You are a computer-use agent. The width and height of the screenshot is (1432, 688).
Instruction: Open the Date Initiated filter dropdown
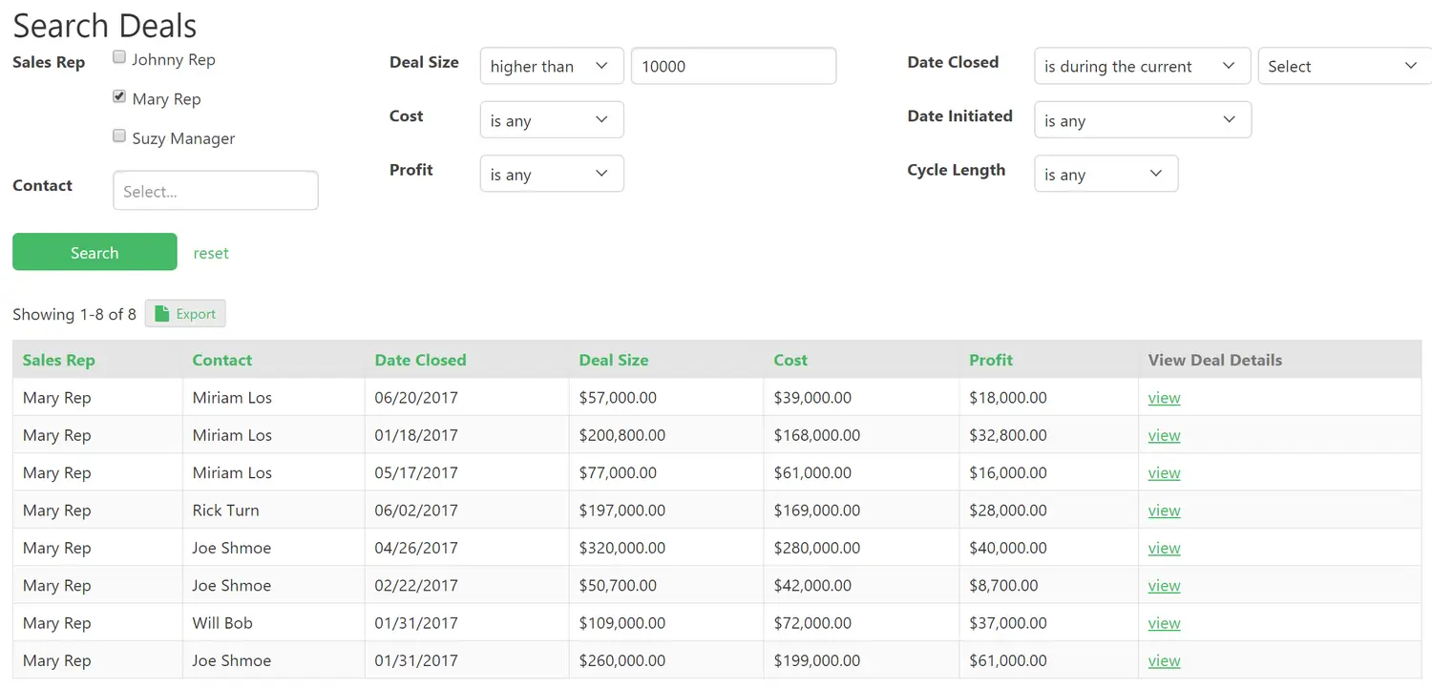1142,119
